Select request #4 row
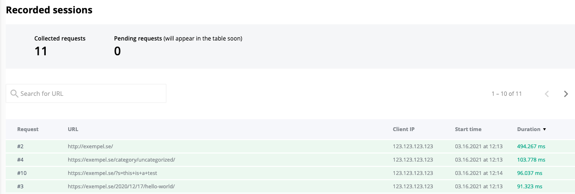 (21, 160)
